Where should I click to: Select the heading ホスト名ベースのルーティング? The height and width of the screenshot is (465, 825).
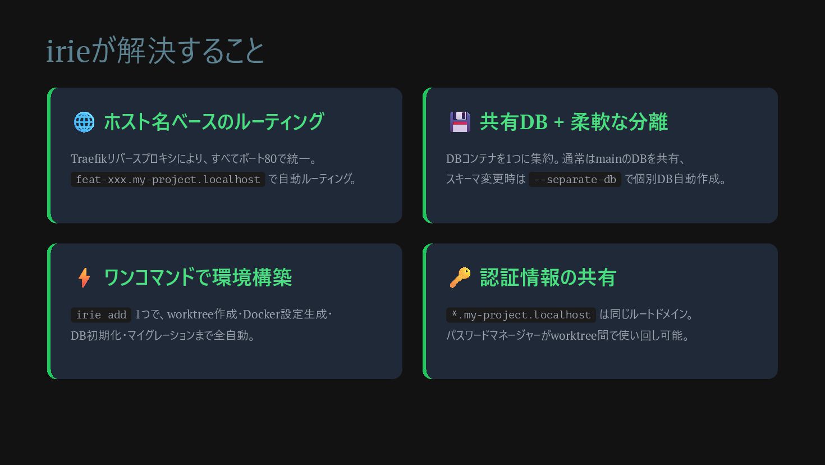click(x=214, y=122)
